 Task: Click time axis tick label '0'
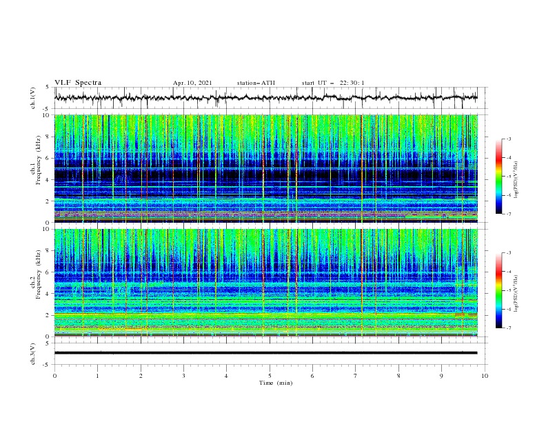pyautogui.click(x=54, y=376)
